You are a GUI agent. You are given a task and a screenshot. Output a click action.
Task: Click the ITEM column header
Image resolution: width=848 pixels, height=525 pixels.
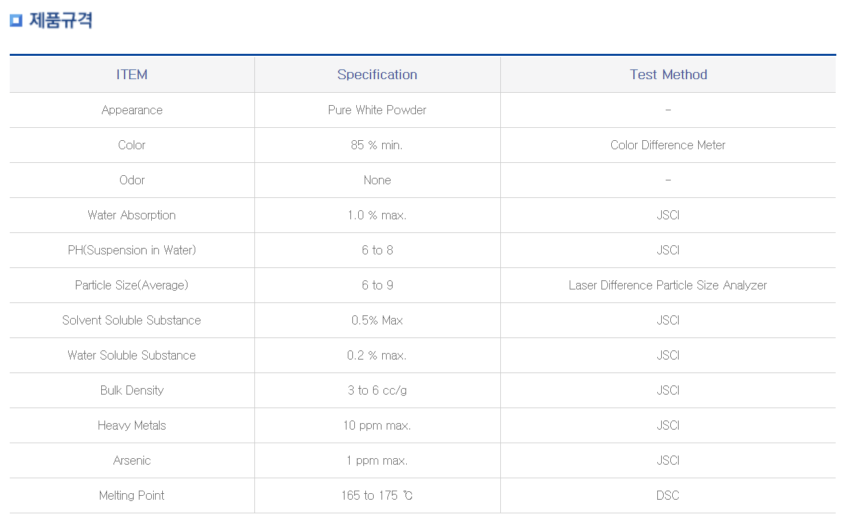(132, 75)
